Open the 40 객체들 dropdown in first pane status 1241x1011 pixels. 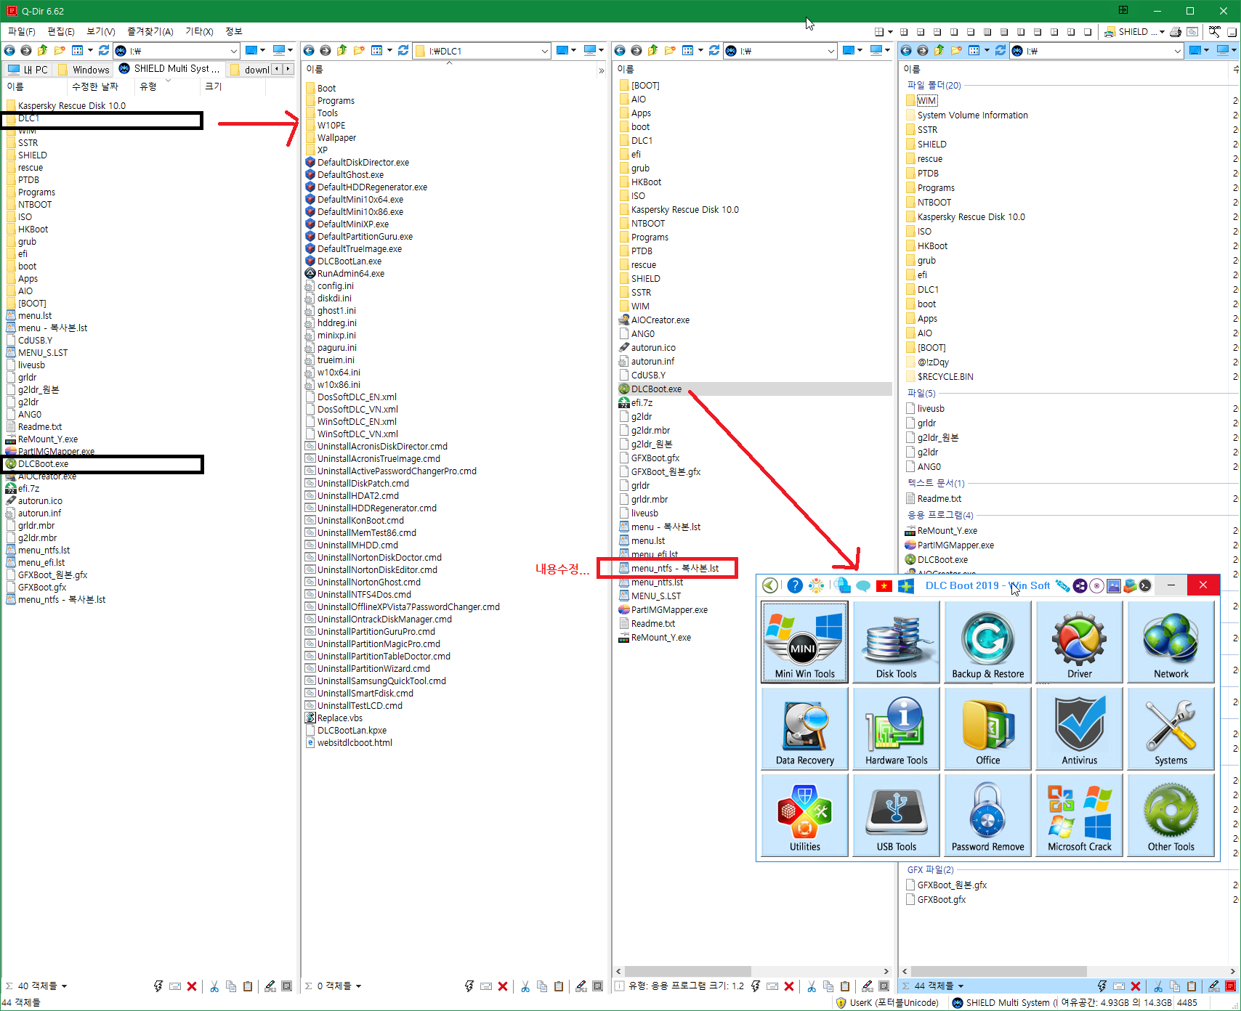pos(64,986)
